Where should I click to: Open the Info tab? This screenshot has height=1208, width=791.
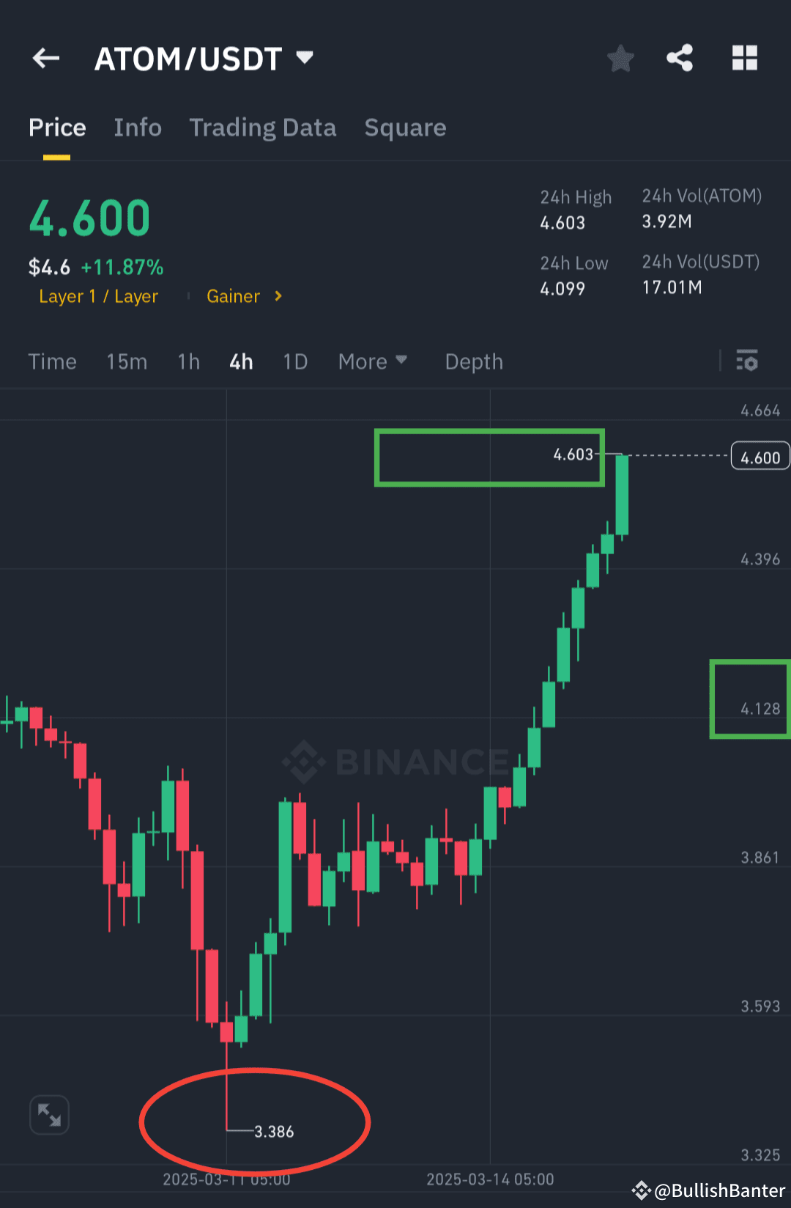coord(138,128)
